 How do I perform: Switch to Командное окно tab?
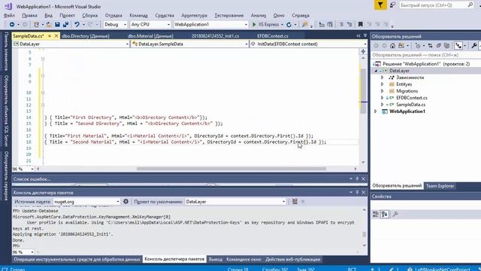[x=244, y=259]
